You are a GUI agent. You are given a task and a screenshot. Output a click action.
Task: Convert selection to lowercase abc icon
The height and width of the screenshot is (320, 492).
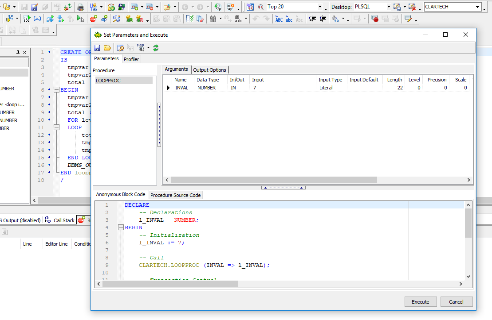[x=289, y=19]
